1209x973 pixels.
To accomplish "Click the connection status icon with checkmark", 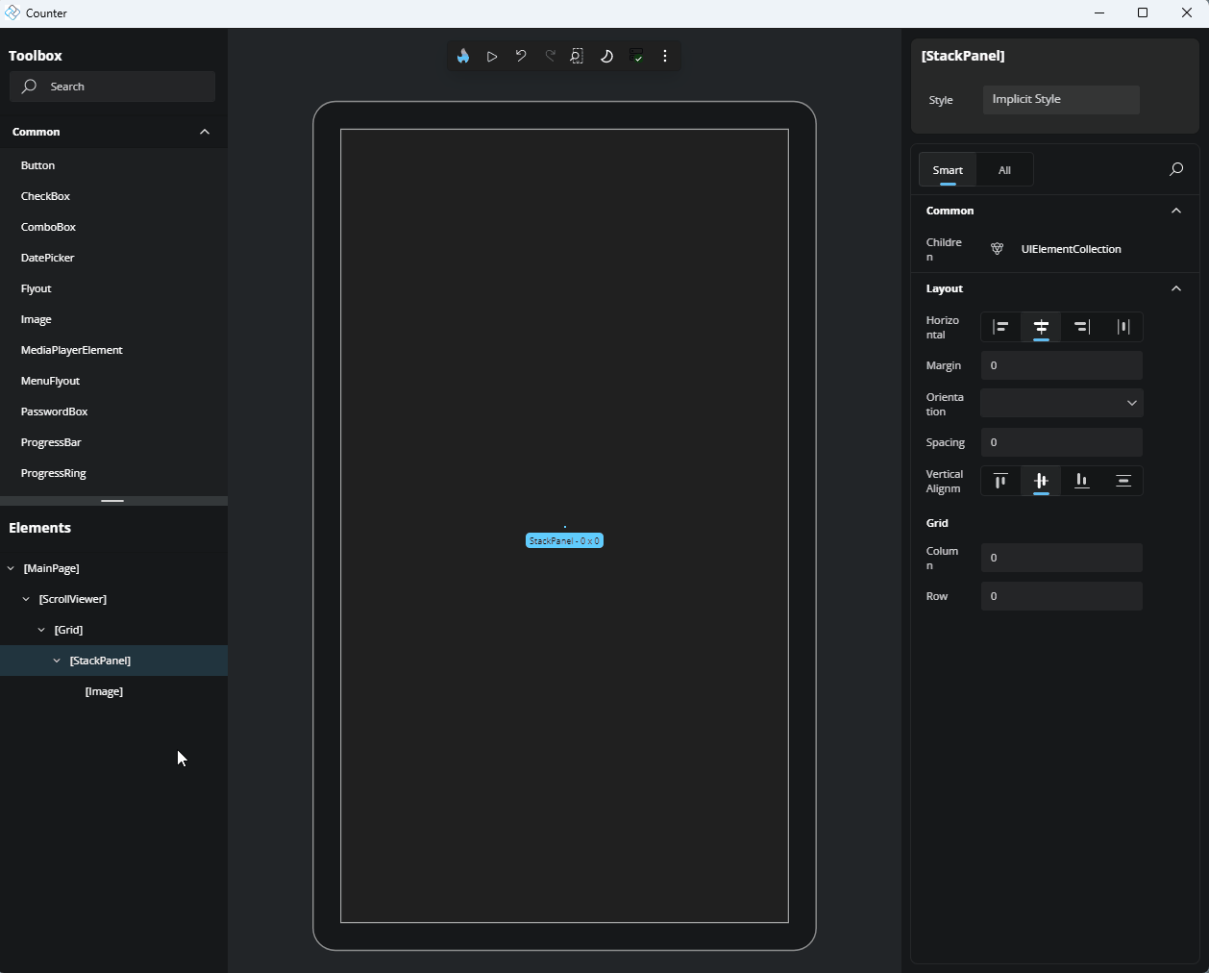I will pyautogui.click(x=636, y=57).
